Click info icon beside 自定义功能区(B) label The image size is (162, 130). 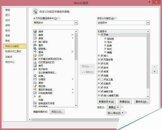pyautogui.click(x=116, y=18)
